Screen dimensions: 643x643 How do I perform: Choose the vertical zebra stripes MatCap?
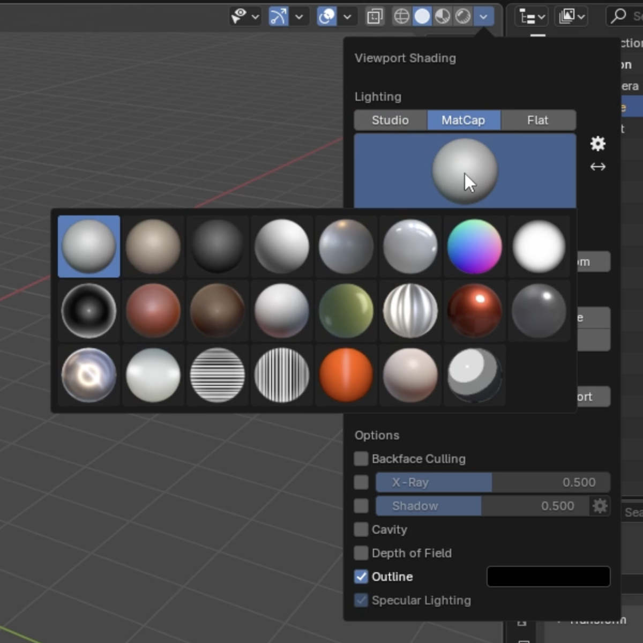click(x=282, y=375)
